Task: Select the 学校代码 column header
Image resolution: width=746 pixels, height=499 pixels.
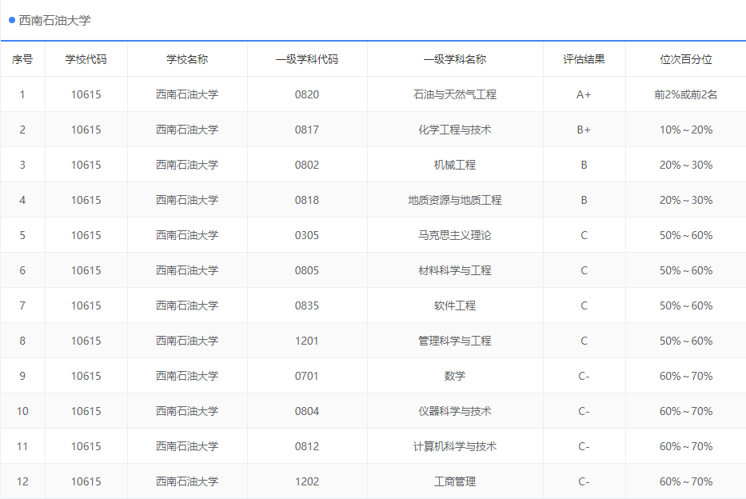Action: (x=86, y=58)
